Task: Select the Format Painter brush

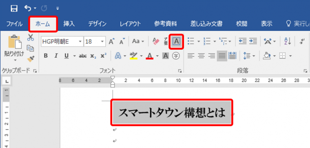Action: (31, 59)
